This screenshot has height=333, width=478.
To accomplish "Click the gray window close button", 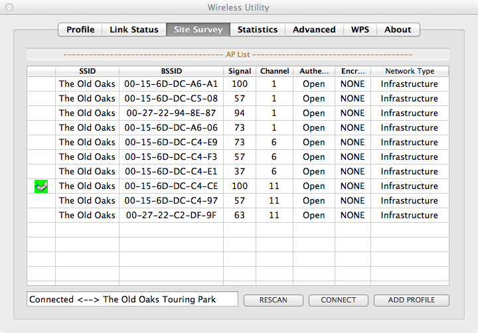I will (x=9, y=8).
